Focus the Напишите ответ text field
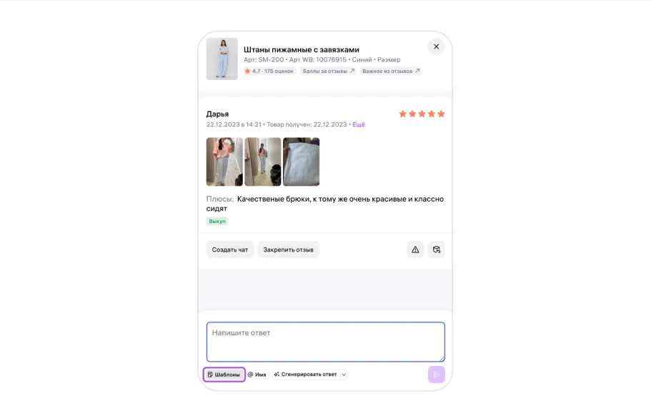Screen dimensions: 651x419 [x=325, y=342]
